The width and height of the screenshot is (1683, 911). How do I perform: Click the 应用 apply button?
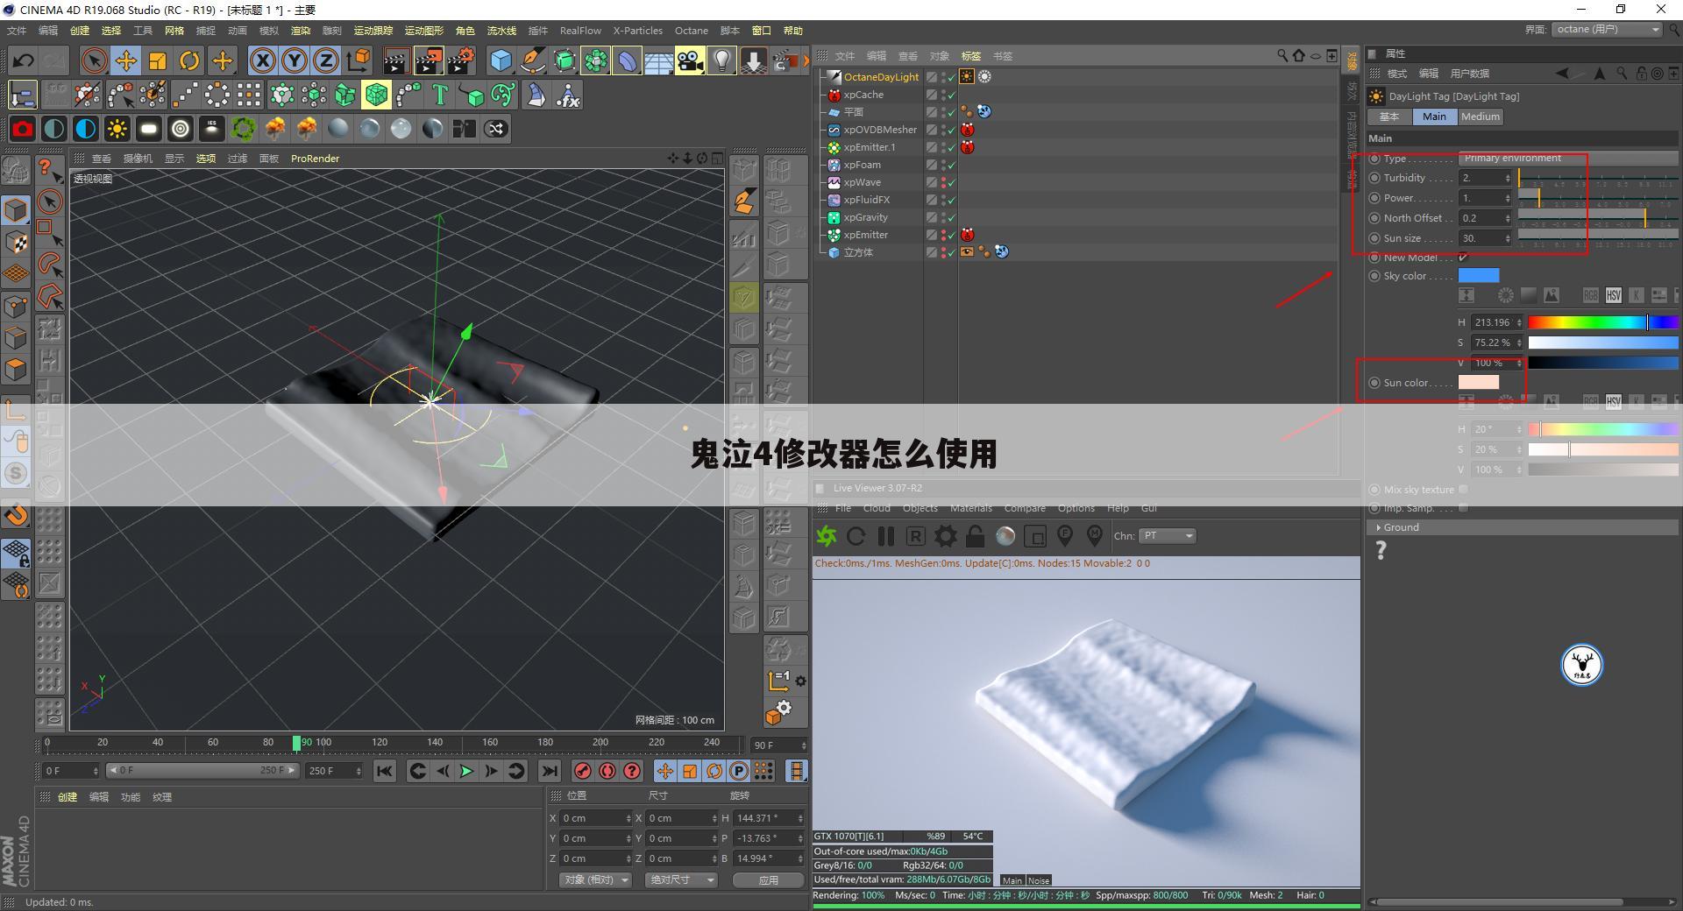click(768, 879)
